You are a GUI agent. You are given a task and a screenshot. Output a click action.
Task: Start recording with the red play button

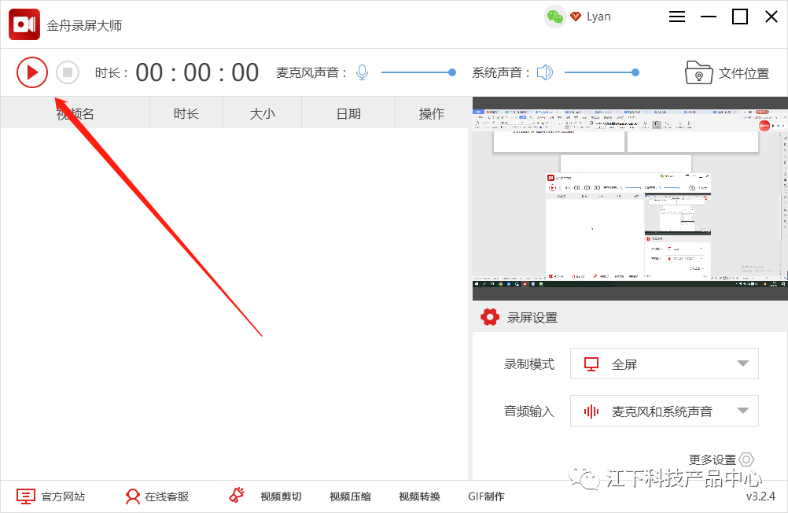(x=32, y=72)
